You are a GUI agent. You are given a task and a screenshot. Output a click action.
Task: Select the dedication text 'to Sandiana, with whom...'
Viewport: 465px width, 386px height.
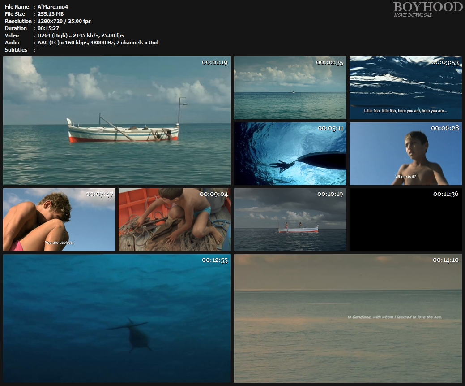395,317
